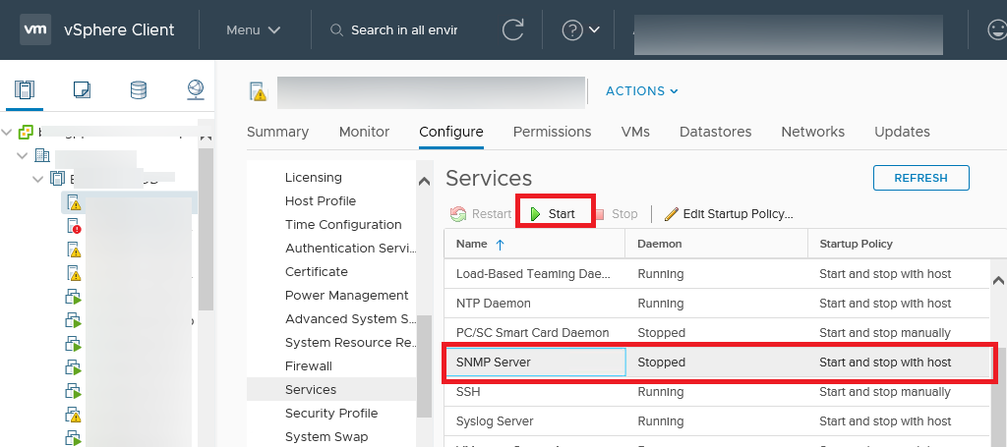1007x447 pixels.
Task: Sort services by the Name column
Action: tap(472, 244)
